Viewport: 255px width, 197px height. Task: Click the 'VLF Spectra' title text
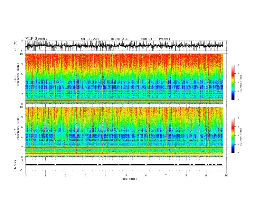(36, 39)
